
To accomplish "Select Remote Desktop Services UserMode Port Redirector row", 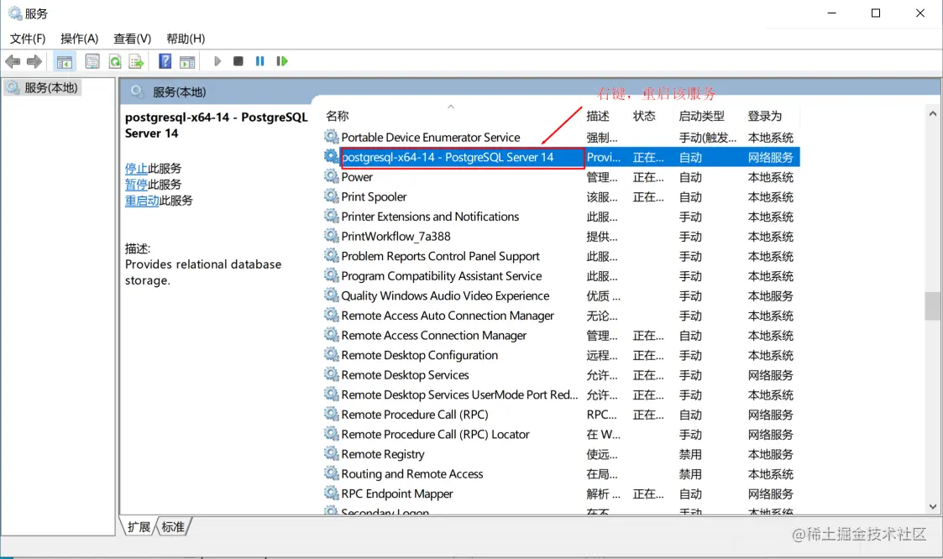I will 562,395.
